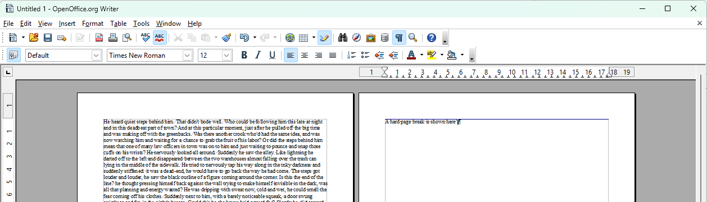Image resolution: width=707 pixels, height=202 pixels.
Task: Open the Tools menu
Action: tap(142, 24)
